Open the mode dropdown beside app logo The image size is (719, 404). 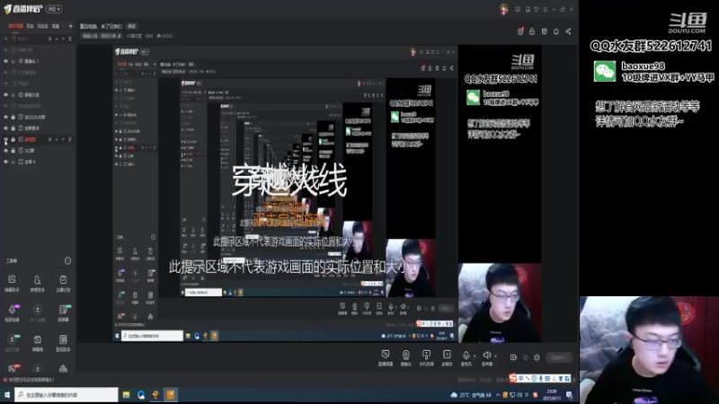(x=54, y=9)
